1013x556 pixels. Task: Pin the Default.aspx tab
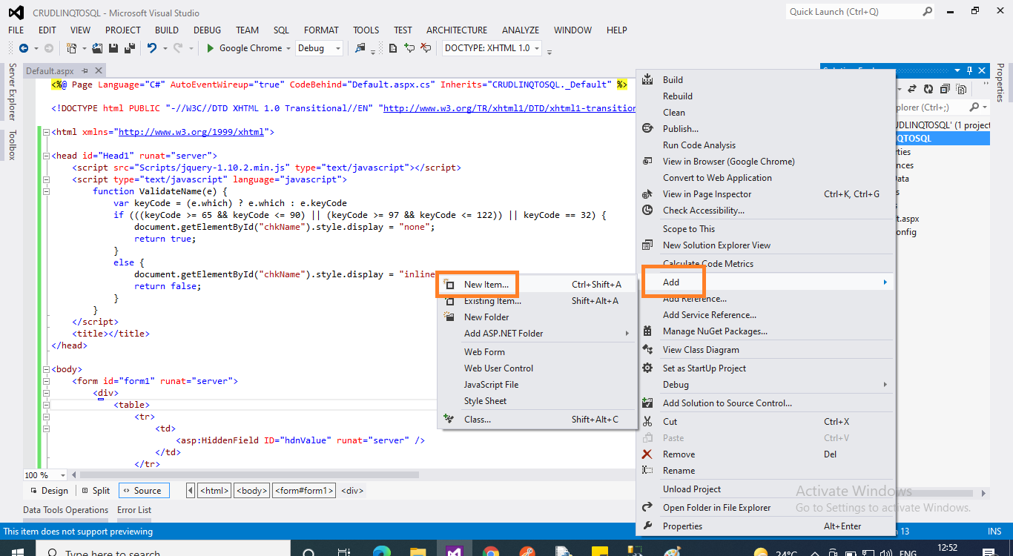[85, 71]
